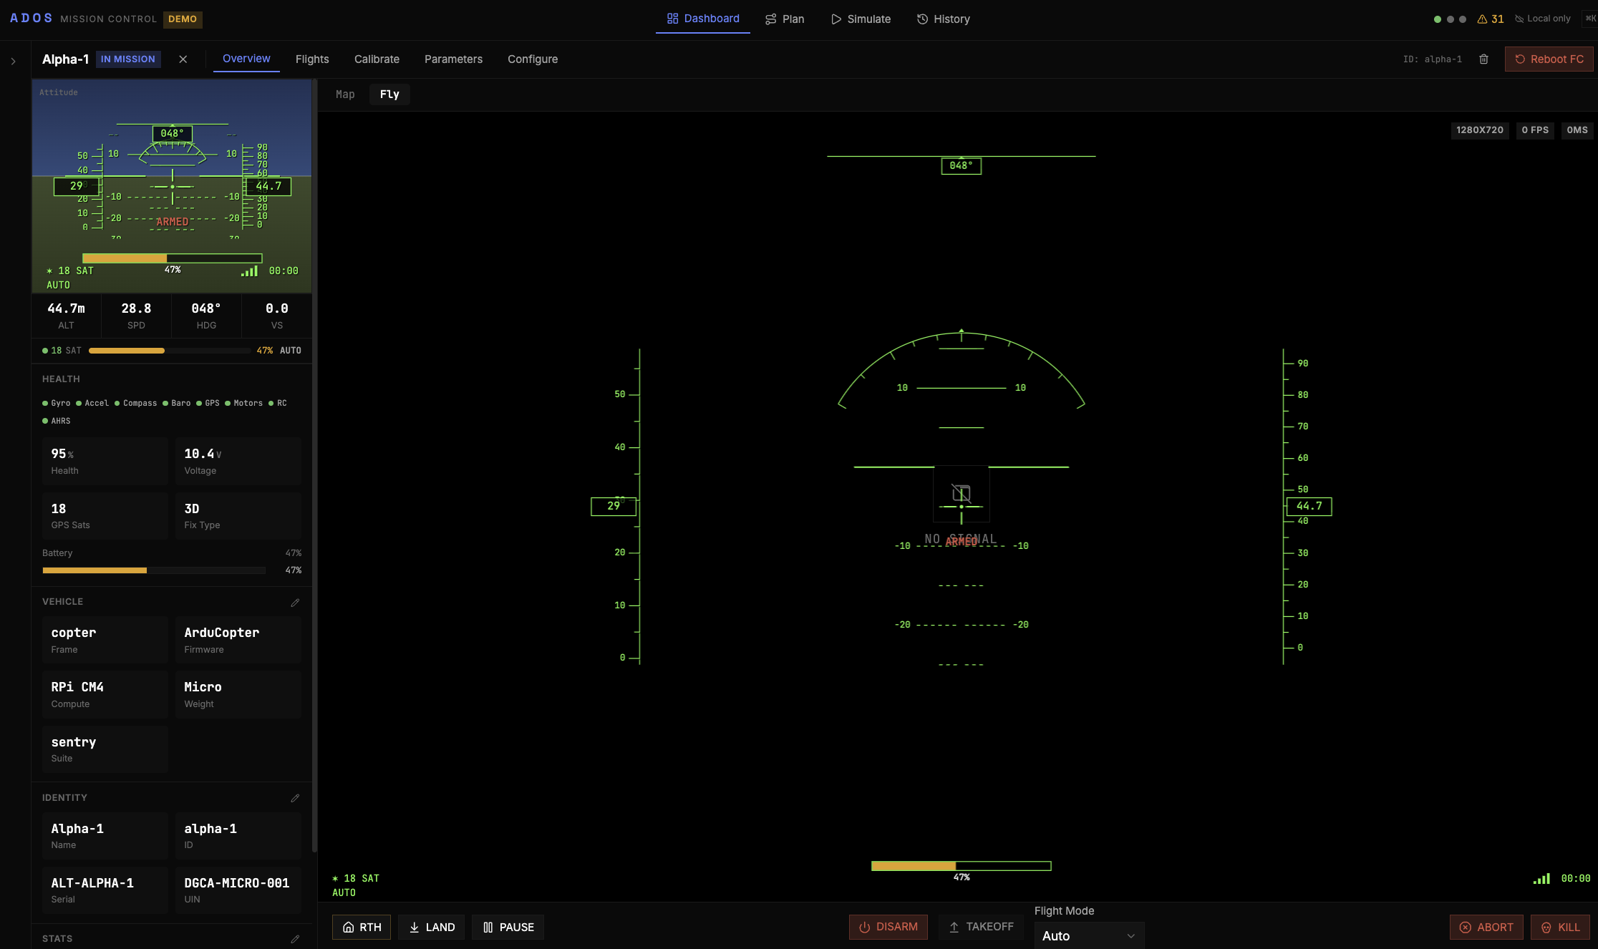Switch video view to the Map toggle
Screen dimensions: 1598x949
[x=345, y=94]
